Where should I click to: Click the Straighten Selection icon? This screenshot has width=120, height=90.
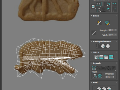[98, 46]
